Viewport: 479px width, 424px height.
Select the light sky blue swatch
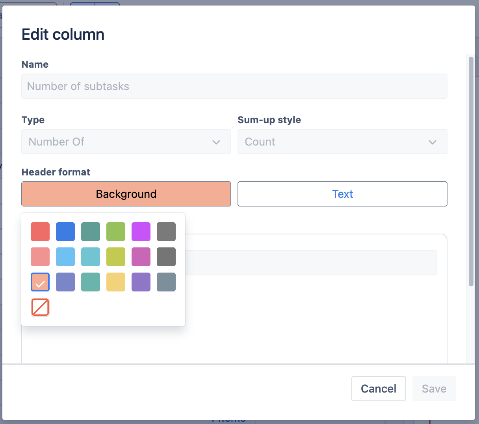pos(65,257)
